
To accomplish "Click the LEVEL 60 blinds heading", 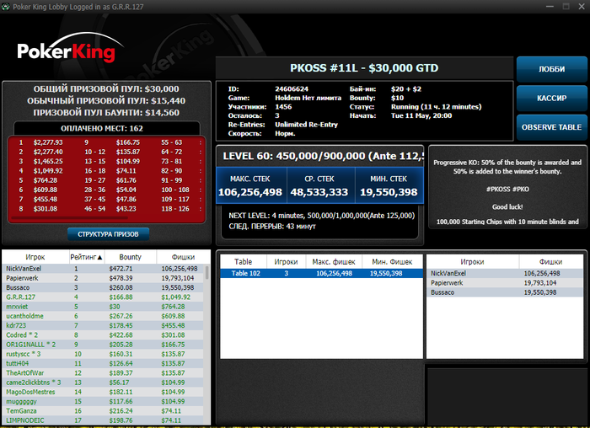I will 323,156.
